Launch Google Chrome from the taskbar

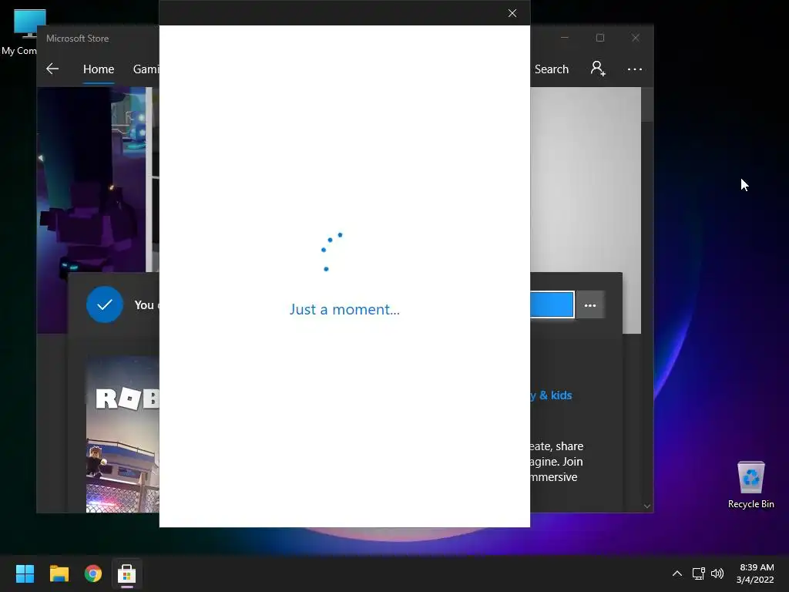pyautogui.click(x=93, y=573)
